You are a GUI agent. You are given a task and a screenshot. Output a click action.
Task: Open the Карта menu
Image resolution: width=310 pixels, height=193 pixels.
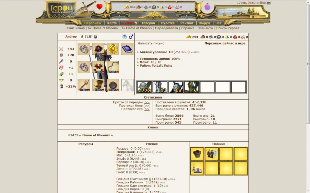click(112, 23)
